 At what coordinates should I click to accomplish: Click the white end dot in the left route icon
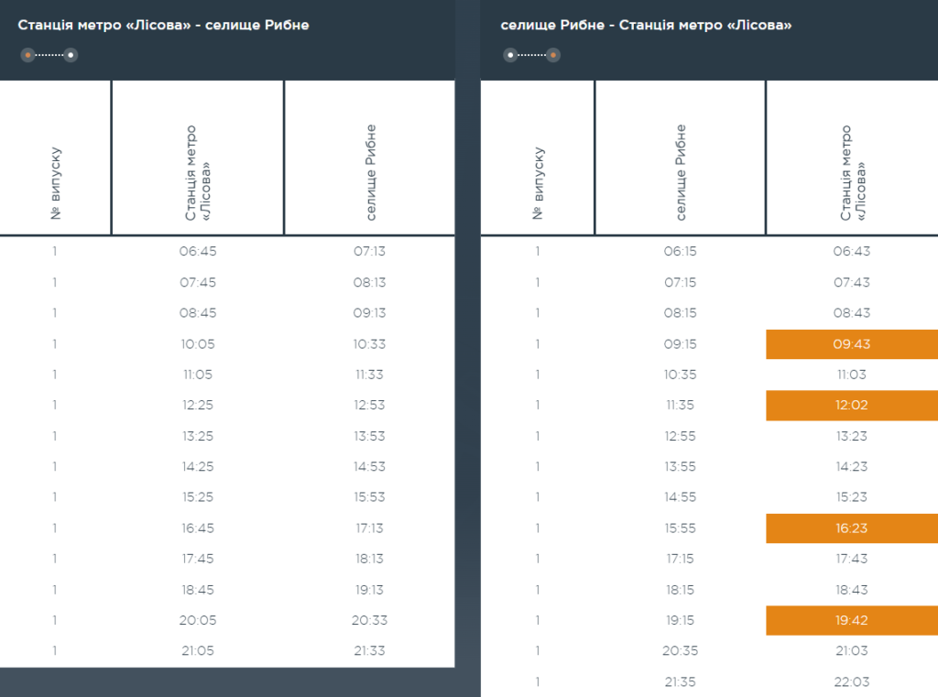71,55
